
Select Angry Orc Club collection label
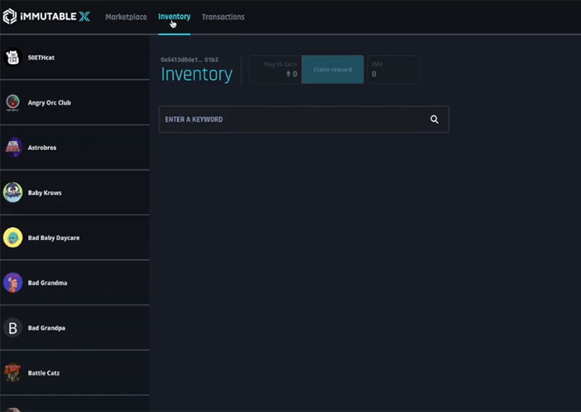[x=49, y=103]
